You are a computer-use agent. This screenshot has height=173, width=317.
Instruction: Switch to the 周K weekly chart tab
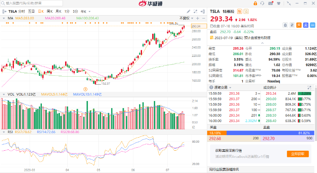(49, 11)
